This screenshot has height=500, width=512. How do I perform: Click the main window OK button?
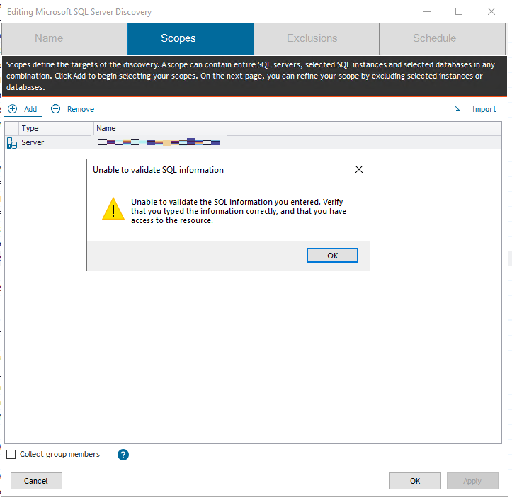415,481
